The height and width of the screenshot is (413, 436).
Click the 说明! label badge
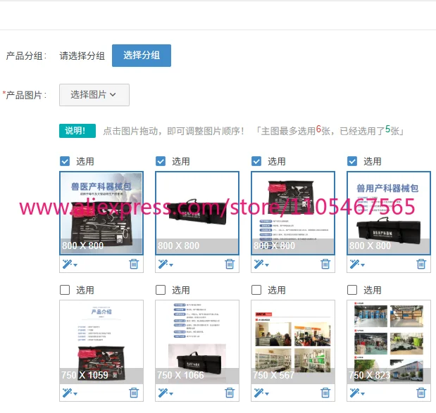[x=77, y=131]
